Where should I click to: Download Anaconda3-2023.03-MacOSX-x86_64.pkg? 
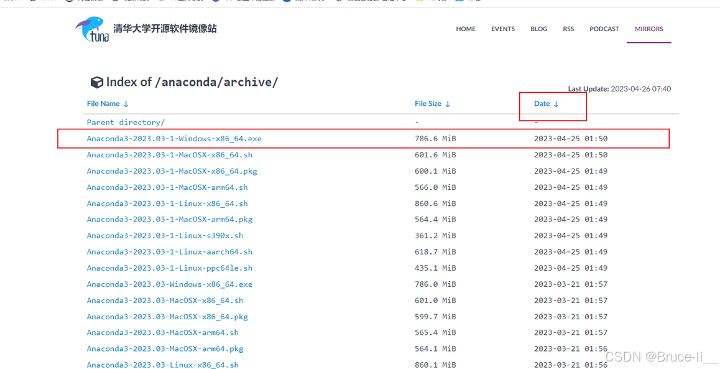(x=167, y=317)
